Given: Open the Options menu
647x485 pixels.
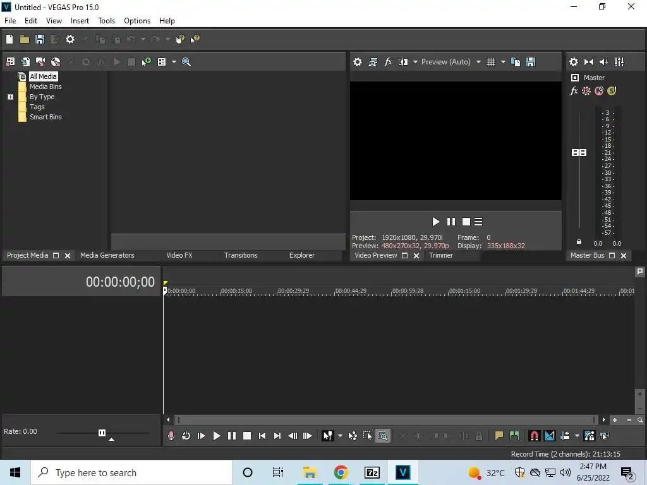Looking at the screenshot, I should point(137,21).
